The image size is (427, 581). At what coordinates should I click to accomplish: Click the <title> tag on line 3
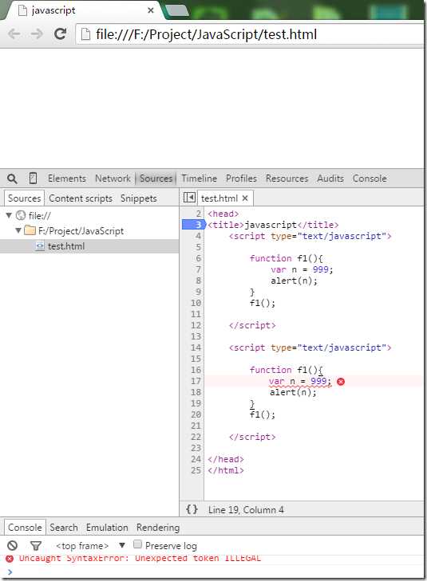coord(226,225)
